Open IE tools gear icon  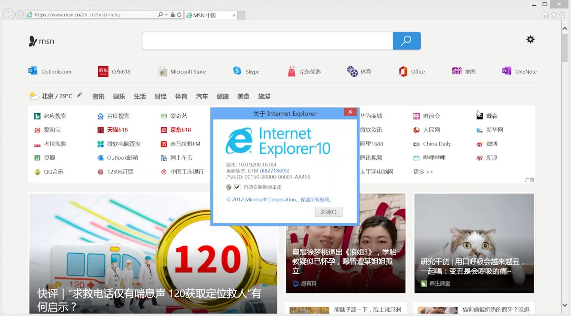pyautogui.click(x=563, y=15)
